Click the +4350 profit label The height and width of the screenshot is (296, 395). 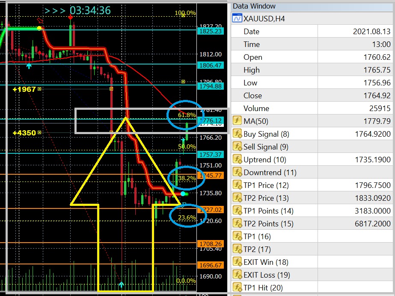[24, 133]
